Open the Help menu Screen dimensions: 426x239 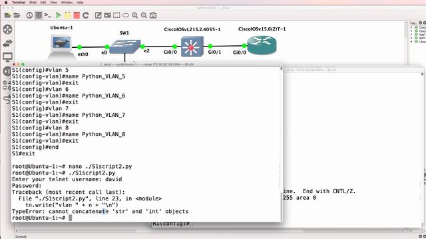(80, 2)
